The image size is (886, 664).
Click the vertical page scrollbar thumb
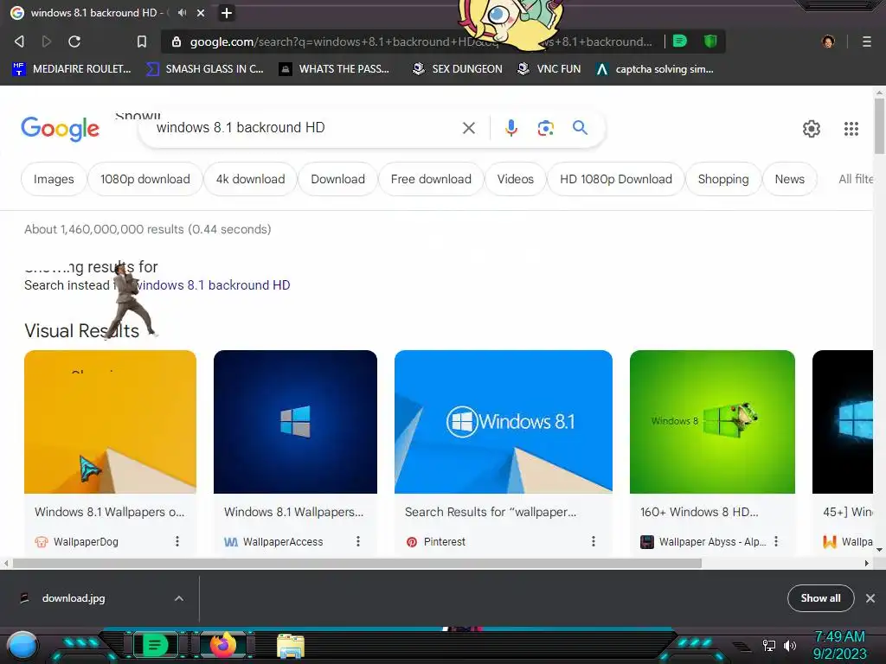pos(879,126)
